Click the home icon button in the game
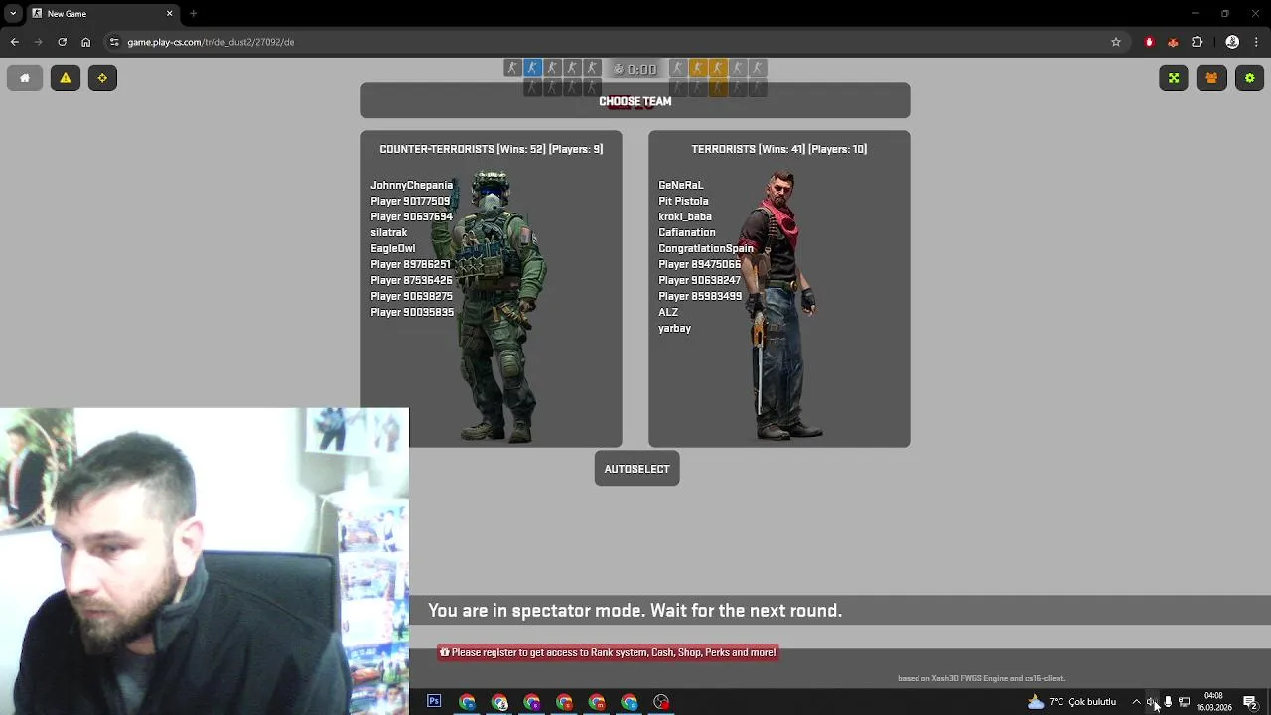The image size is (1271, 715). pyautogui.click(x=25, y=78)
